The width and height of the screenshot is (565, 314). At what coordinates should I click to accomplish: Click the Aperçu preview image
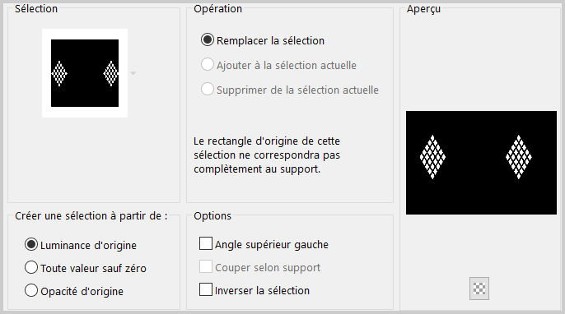481,163
